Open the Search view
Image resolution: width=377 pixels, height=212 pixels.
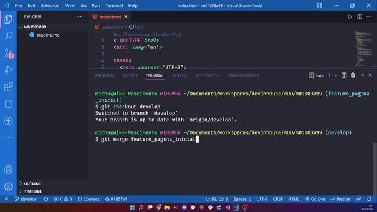(x=8, y=36)
